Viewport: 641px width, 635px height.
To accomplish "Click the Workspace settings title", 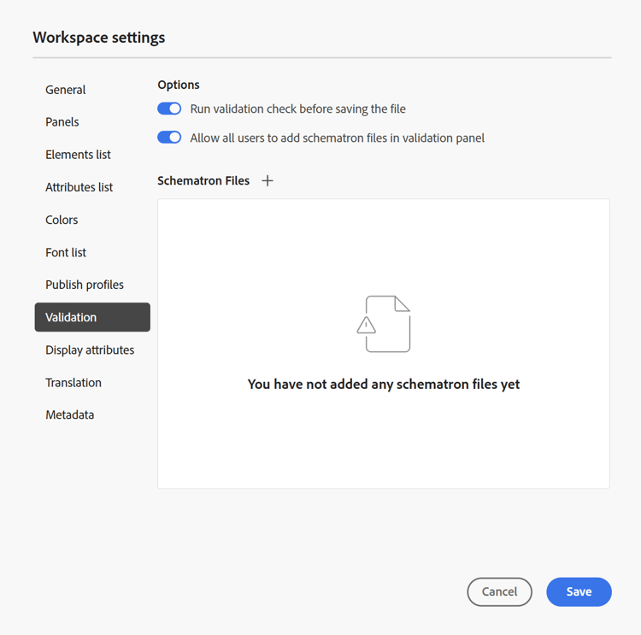I will coord(99,38).
